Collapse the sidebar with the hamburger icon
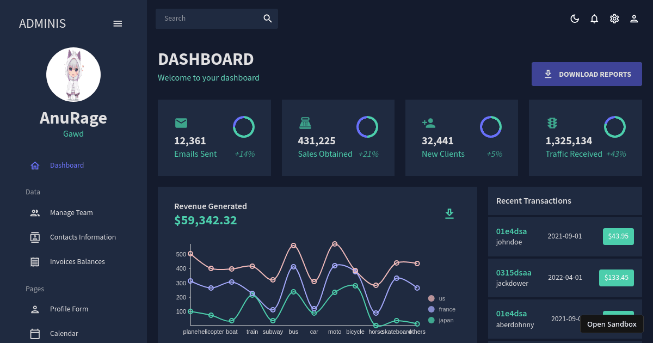This screenshot has height=343, width=653. 118,23
